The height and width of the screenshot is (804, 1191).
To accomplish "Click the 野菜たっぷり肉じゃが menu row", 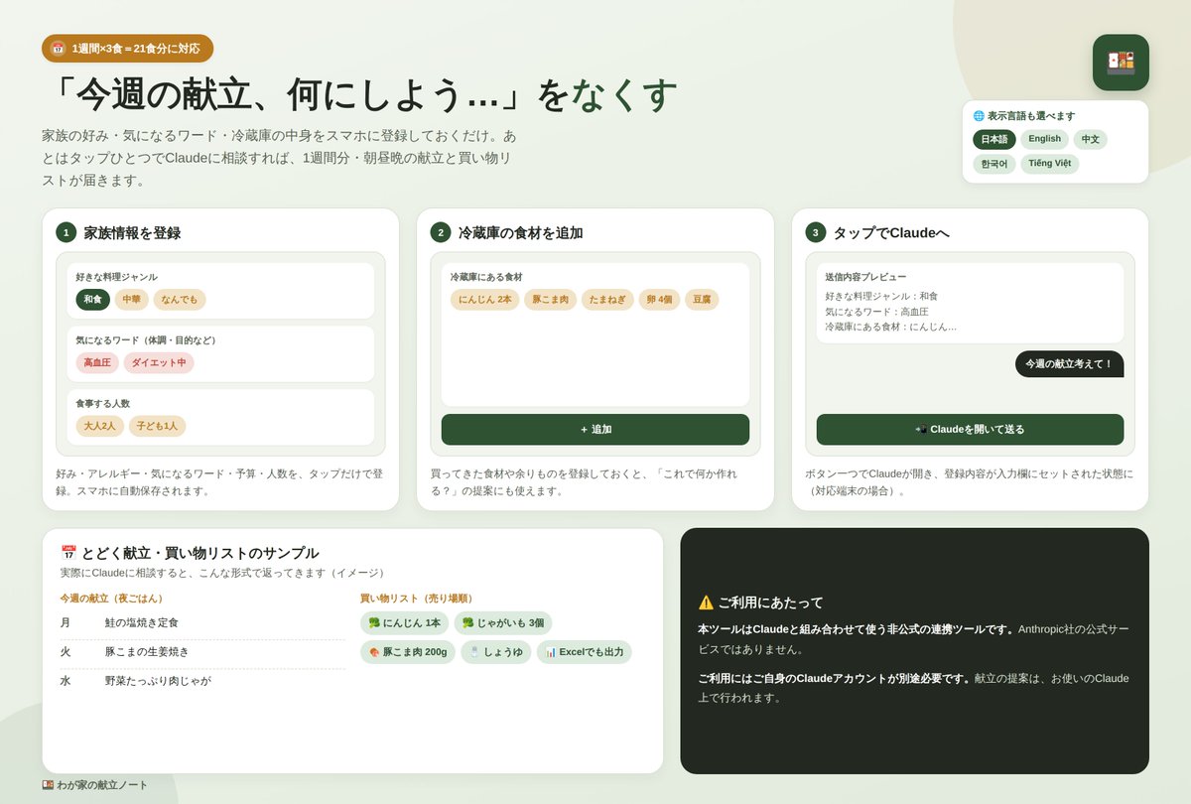I will point(202,681).
